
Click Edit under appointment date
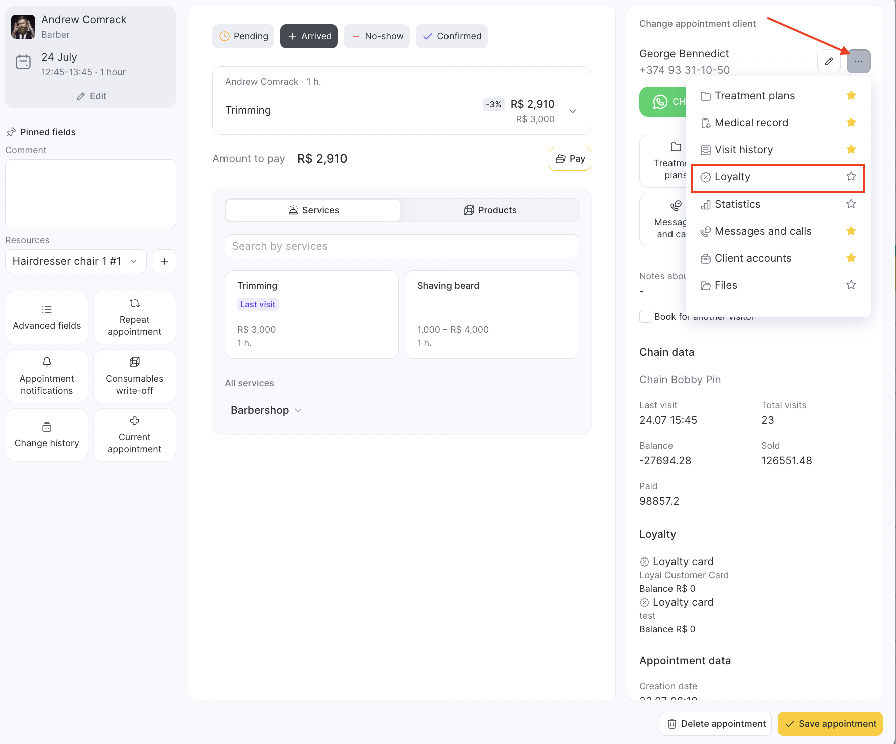pyautogui.click(x=91, y=96)
